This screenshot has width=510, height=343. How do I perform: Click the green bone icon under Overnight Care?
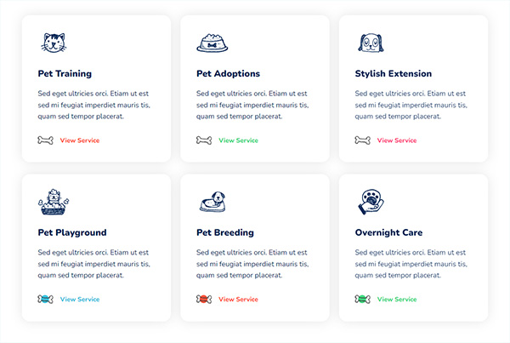363,300
